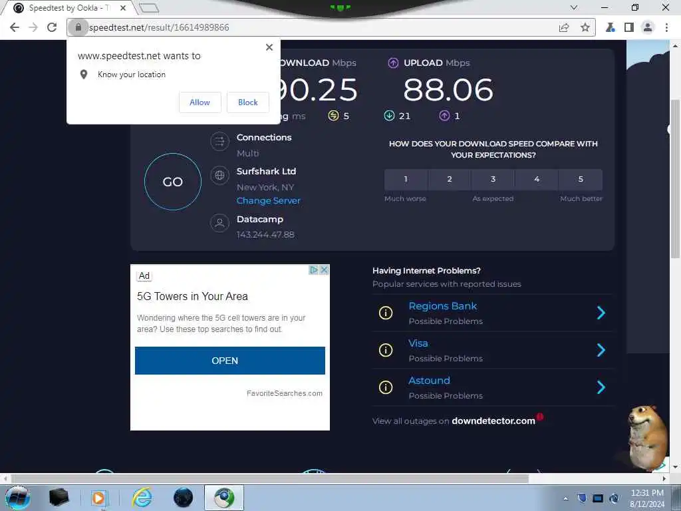This screenshot has width=681, height=511.
Task: Block location access for speedtest.net
Action: pos(248,102)
